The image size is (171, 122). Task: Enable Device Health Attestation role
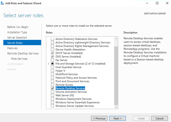(x=52, y=49)
